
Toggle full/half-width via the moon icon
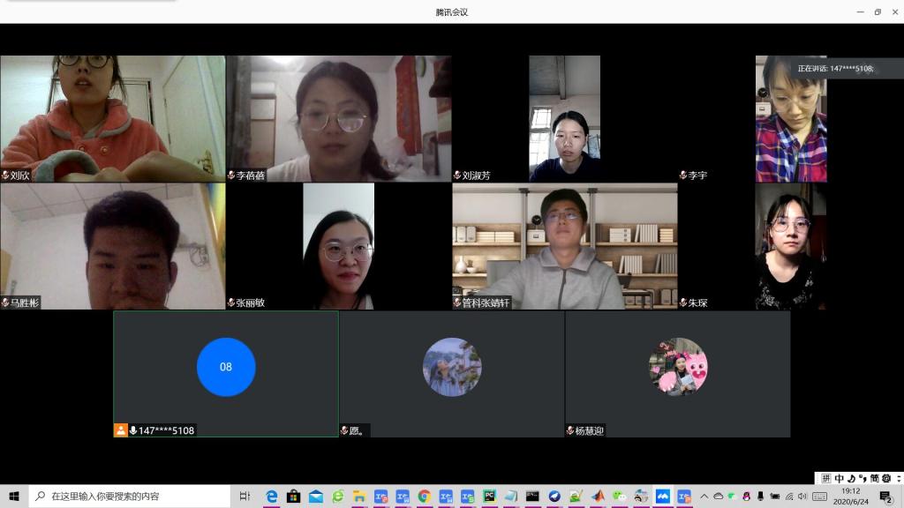[x=850, y=478]
